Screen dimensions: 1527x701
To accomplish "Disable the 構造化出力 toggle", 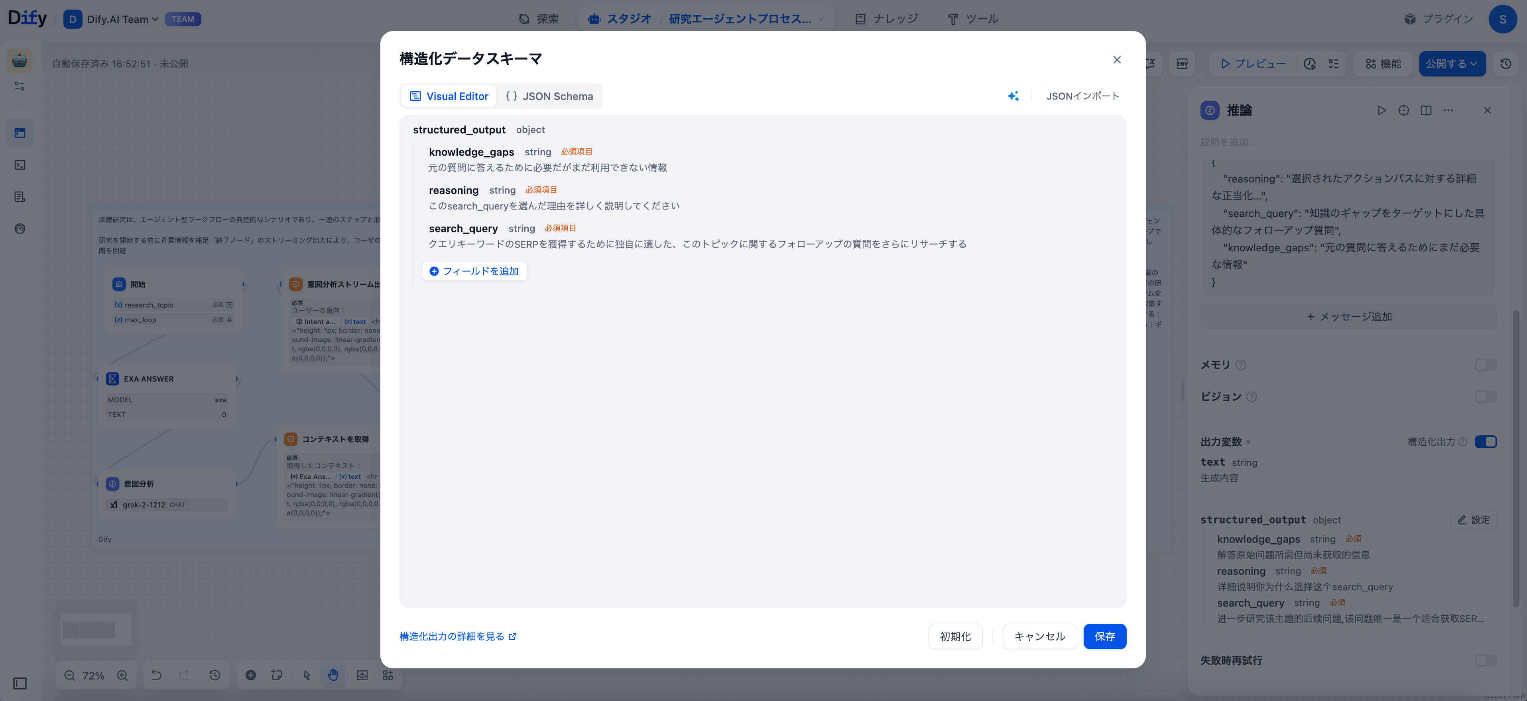I will pos(1485,442).
